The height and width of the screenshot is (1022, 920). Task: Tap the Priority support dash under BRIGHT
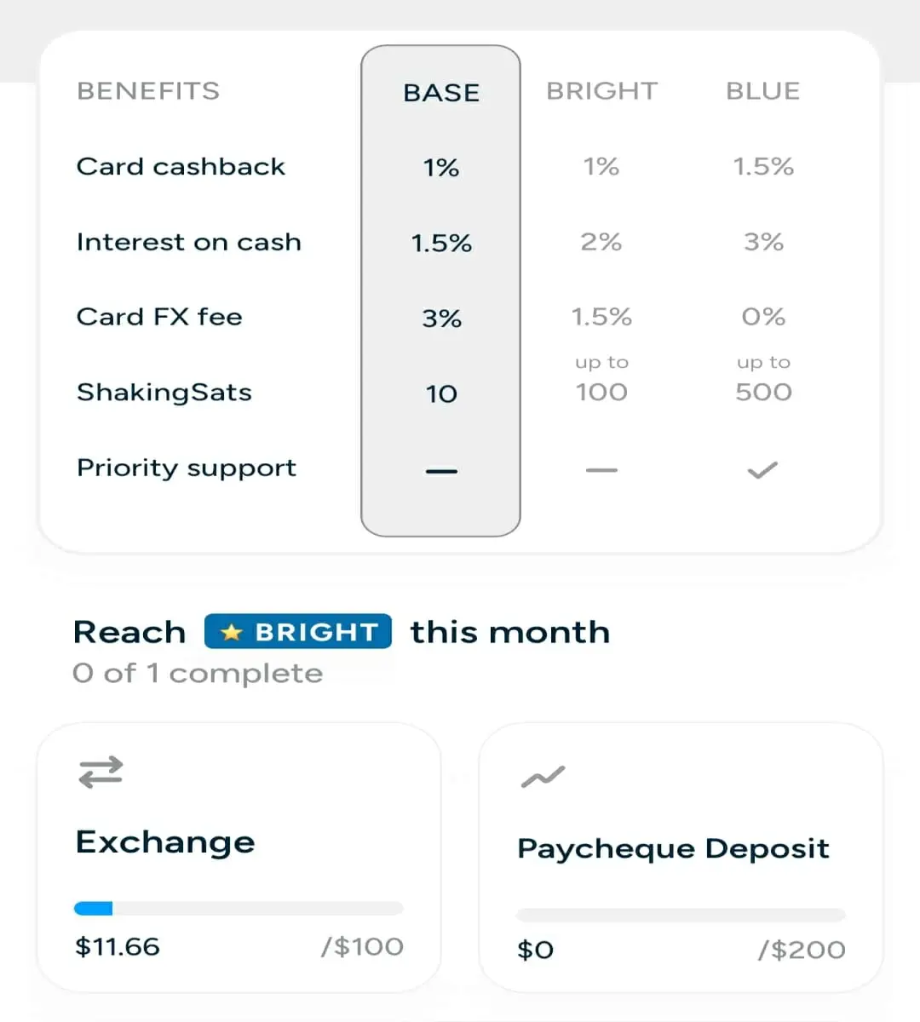(601, 470)
